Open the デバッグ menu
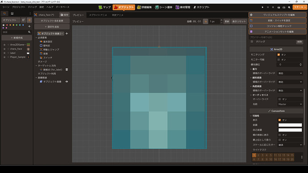308x173 pixels. (33, 7)
